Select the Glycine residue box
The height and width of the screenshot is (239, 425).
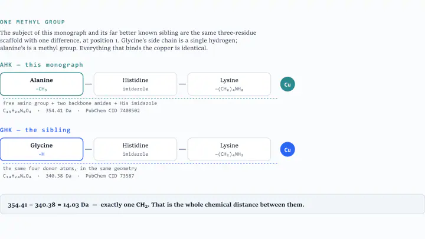pyautogui.click(x=41, y=149)
